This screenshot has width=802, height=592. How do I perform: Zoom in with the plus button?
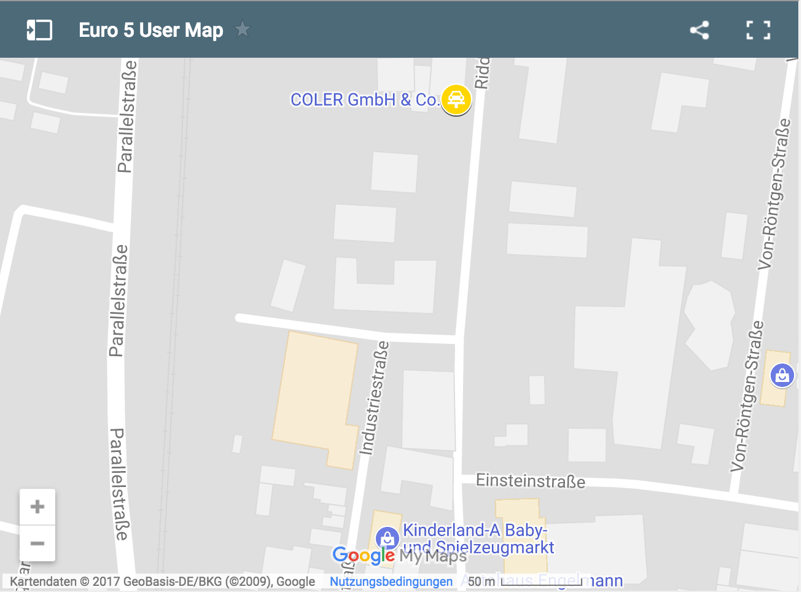(x=37, y=507)
